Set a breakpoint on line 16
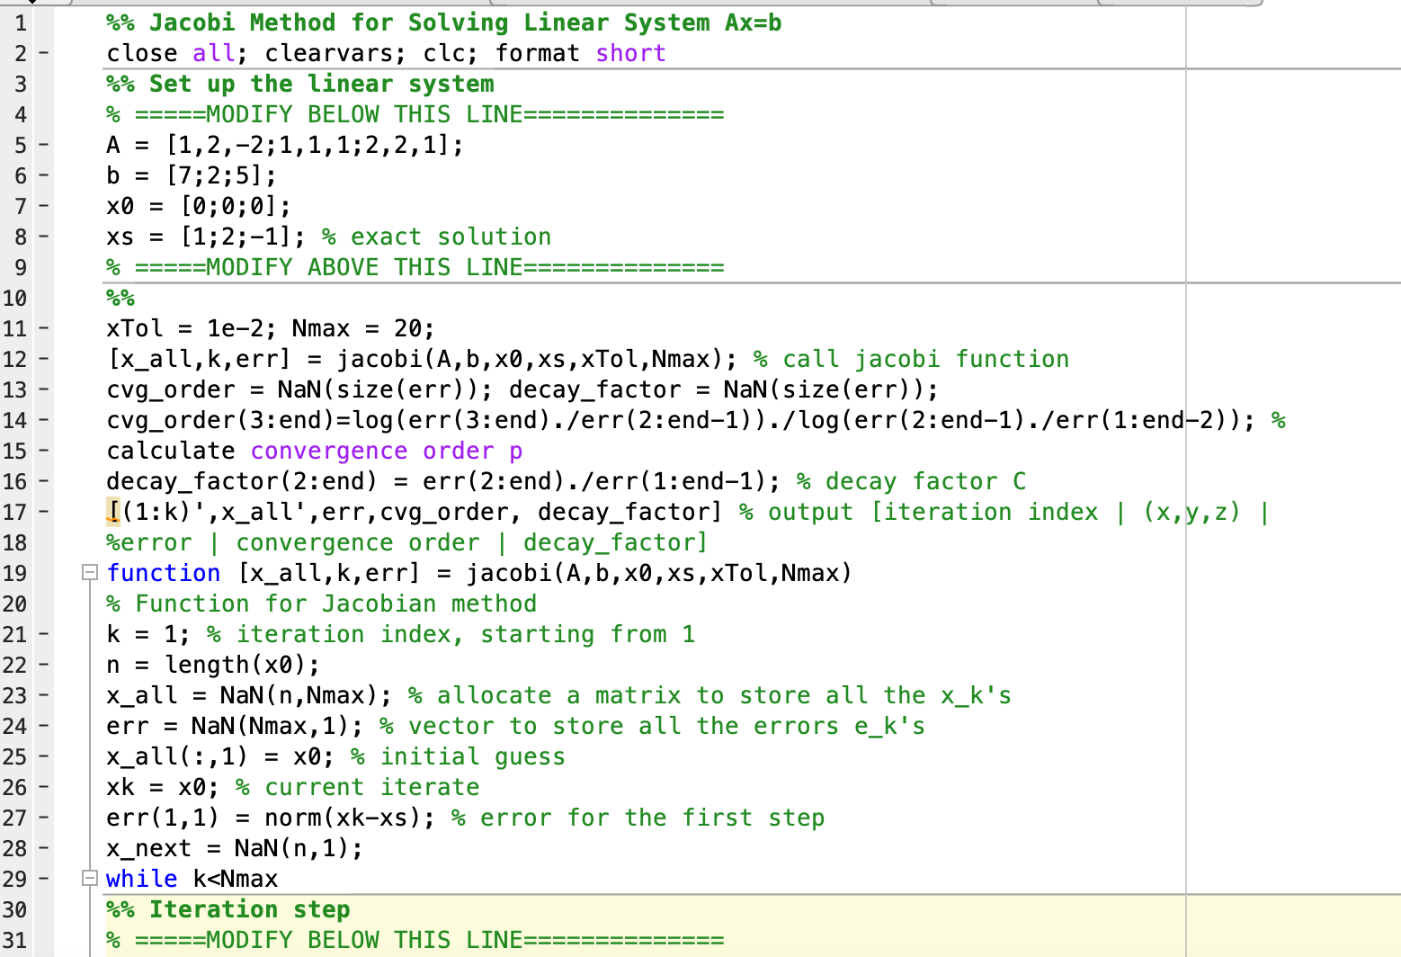 (x=41, y=481)
